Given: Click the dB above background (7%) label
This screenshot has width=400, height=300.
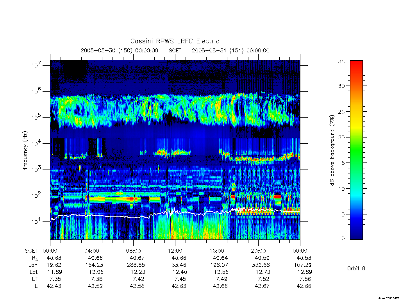Looking at the screenshot, I should click(x=332, y=150).
